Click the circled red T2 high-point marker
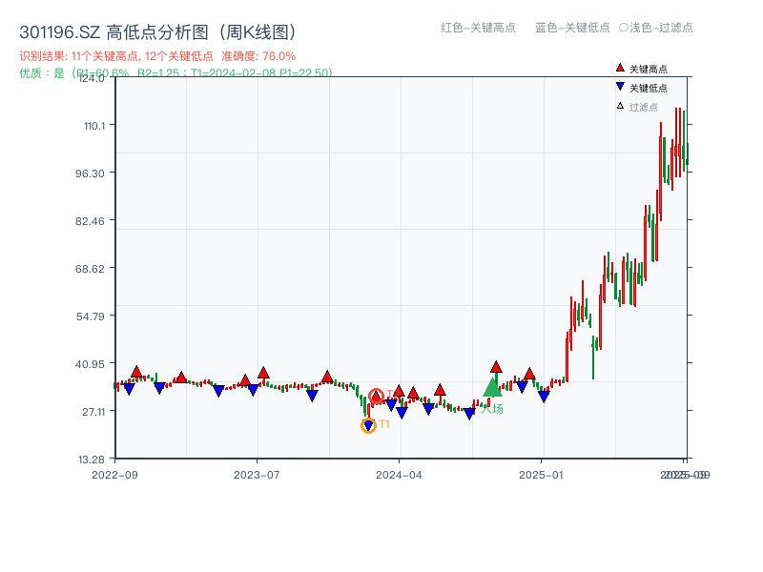 click(377, 395)
